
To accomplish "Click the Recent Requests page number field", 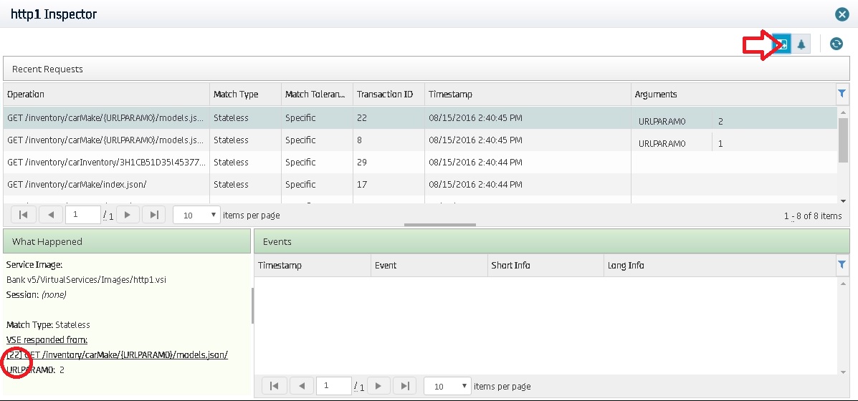I will pos(82,215).
